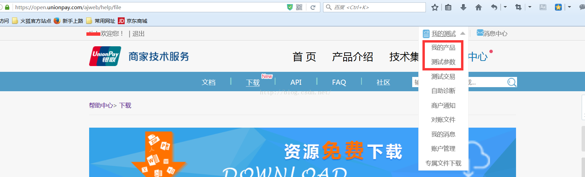This screenshot has width=585, height=177.
Task: Select 自助诊断 in dropdown menu
Action: tap(443, 91)
